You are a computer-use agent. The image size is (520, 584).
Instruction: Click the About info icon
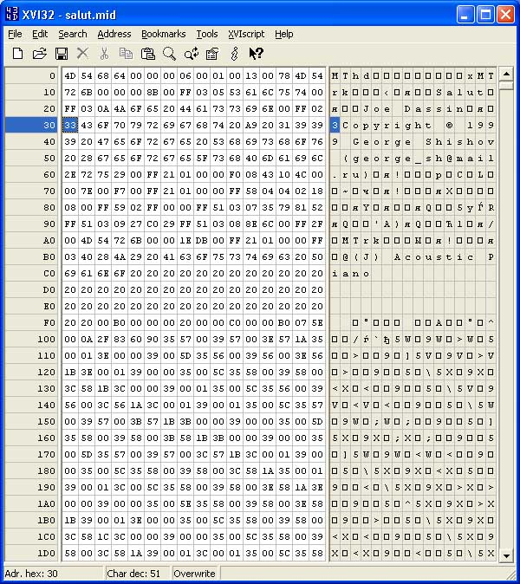235,54
